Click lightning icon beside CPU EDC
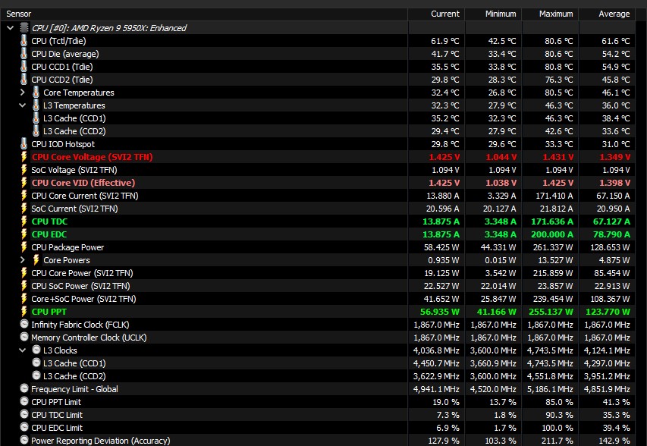Screen dimensions: 647x446 [x=24, y=234]
